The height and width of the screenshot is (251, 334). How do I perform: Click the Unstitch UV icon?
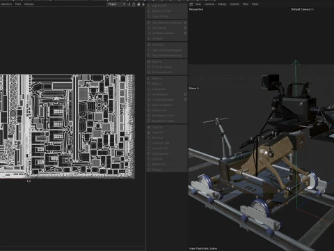[149, 110]
